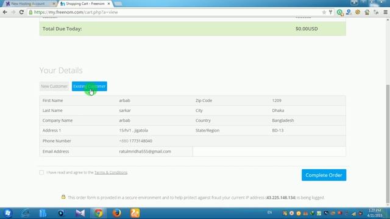Tick the Terms & Conditions agreement checkbox
This screenshot has width=390, height=219.
click(x=41, y=172)
